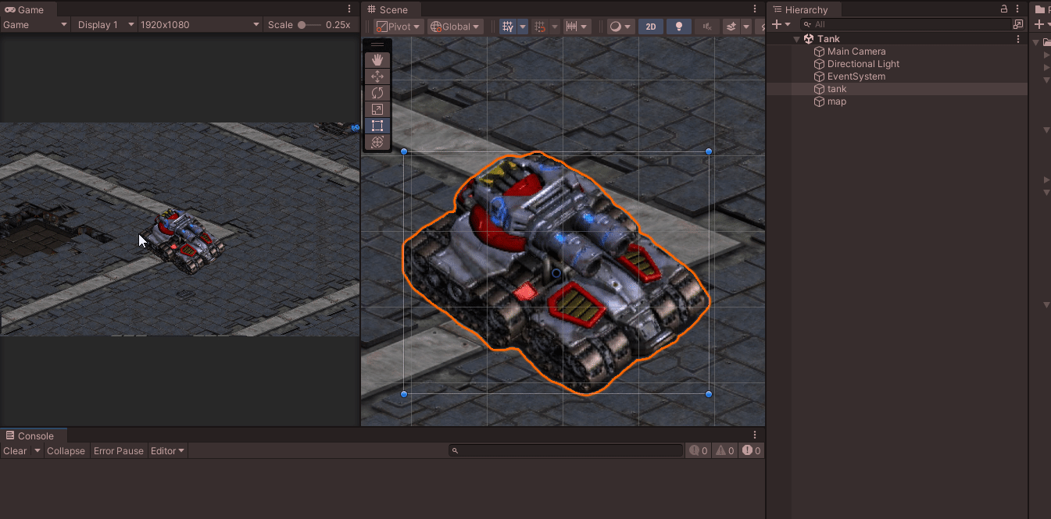This screenshot has height=519, width=1051.
Task: Click the Main Camera cube icon
Action: click(x=820, y=52)
